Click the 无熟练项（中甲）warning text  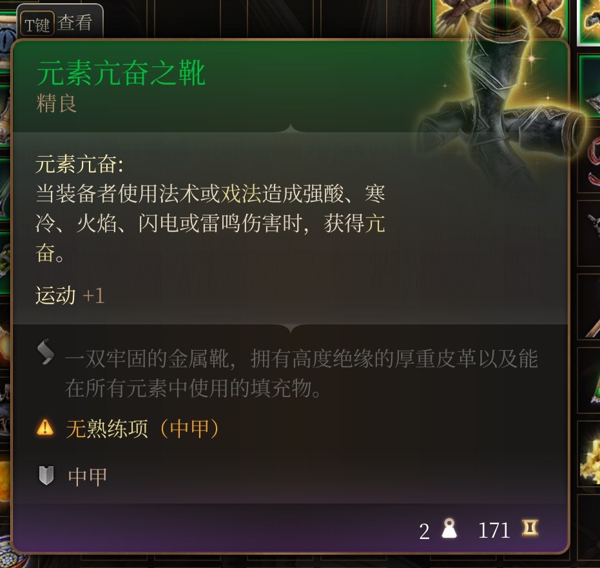click(142, 428)
